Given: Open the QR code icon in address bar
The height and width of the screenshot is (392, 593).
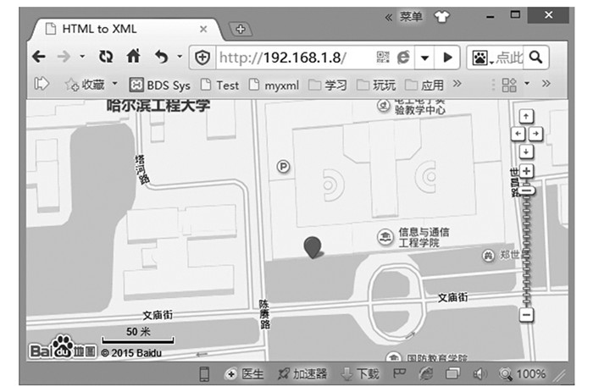Looking at the screenshot, I should (x=383, y=58).
